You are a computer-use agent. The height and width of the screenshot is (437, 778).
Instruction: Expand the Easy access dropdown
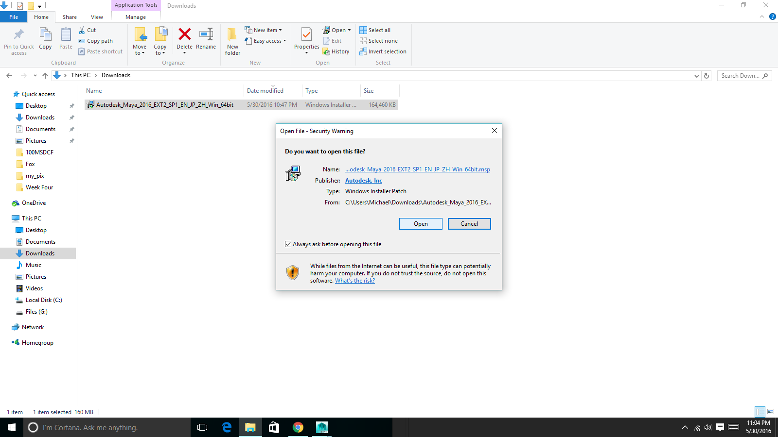tap(284, 41)
